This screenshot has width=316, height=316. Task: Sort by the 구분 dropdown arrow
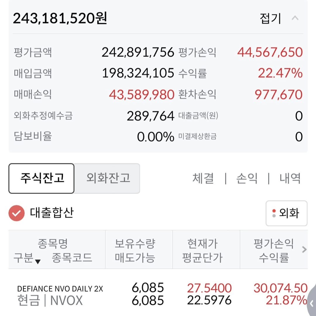[x=37, y=262]
